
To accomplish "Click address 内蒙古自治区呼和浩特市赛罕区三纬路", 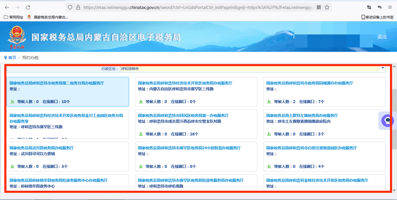I will click(x=181, y=89).
